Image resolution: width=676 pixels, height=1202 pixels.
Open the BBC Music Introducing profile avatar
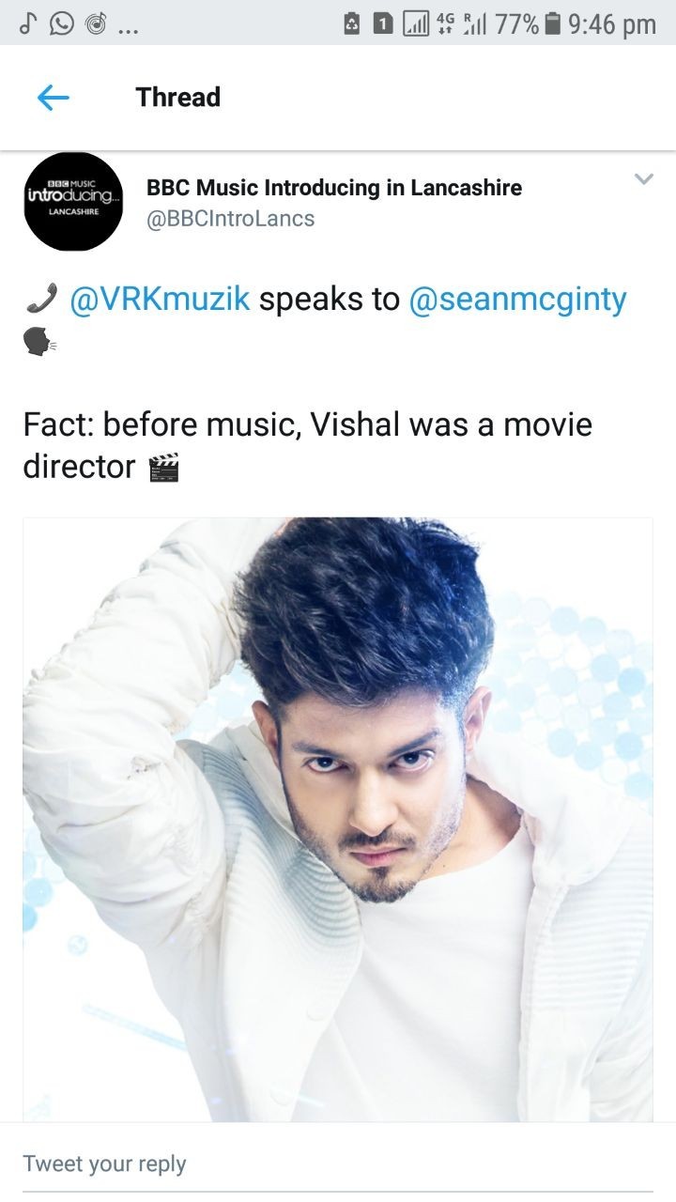coord(73,202)
